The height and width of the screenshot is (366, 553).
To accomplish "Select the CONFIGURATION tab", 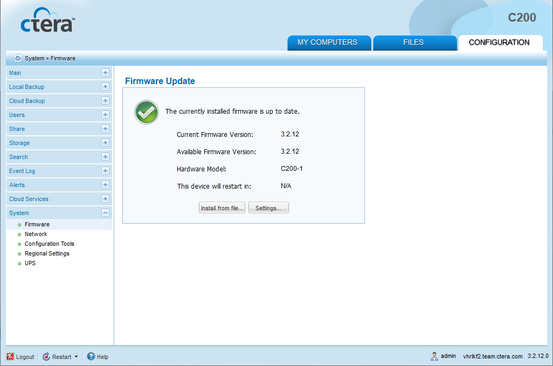I will pyautogui.click(x=500, y=43).
